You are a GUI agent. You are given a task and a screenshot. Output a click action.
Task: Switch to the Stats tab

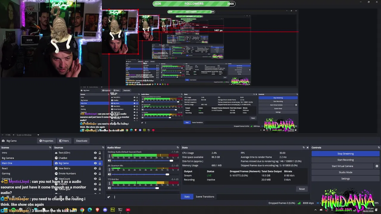tap(187, 197)
